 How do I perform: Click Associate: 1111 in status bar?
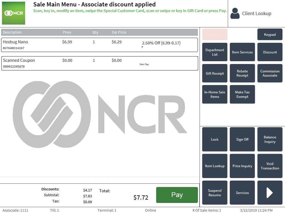(15, 210)
